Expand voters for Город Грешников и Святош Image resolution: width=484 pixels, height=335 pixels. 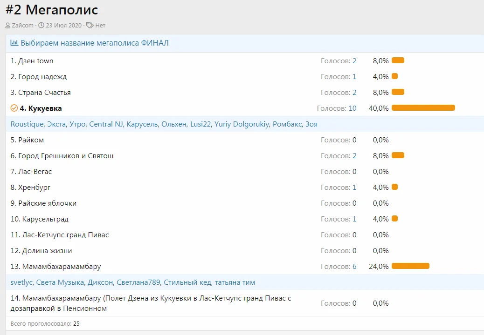pos(354,155)
